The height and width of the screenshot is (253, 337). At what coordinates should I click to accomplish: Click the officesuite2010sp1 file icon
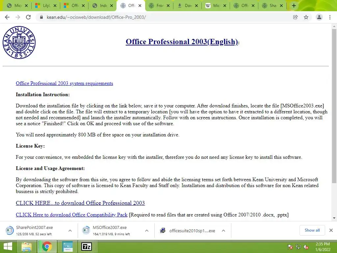click(x=163, y=230)
